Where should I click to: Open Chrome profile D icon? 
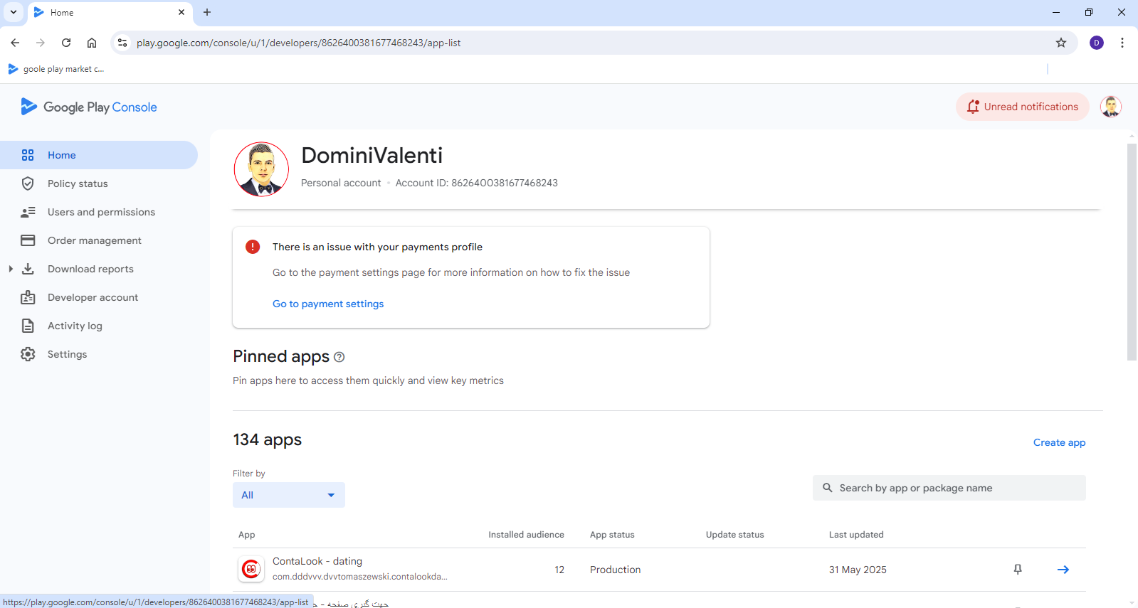1097,43
